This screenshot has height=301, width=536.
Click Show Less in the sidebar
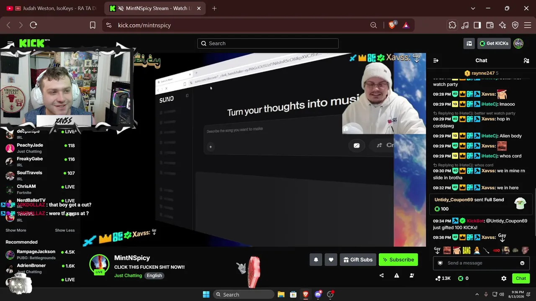(65, 230)
